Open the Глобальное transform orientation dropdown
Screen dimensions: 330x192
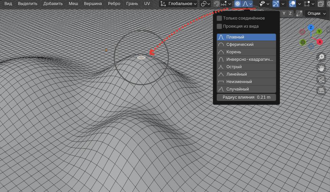(x=178, y=4)
